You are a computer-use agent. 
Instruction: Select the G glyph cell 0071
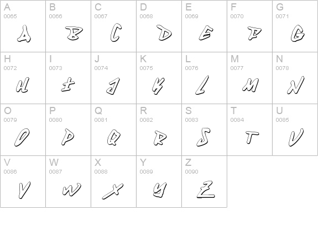tap(295, 26)
